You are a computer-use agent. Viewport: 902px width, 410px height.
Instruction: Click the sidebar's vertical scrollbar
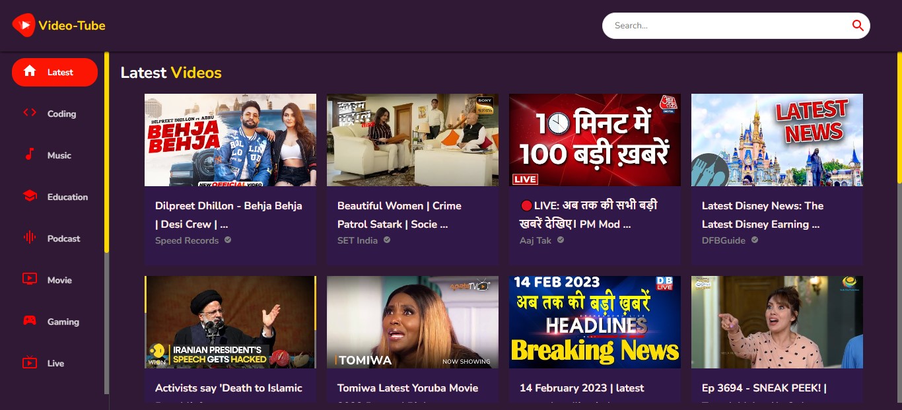[106, 152]
